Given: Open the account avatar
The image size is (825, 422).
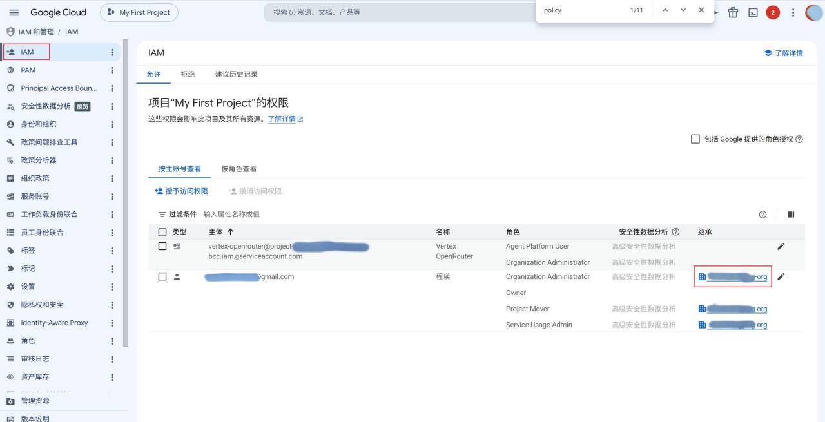Looking at the screenshot, I should tap(815, 12).
